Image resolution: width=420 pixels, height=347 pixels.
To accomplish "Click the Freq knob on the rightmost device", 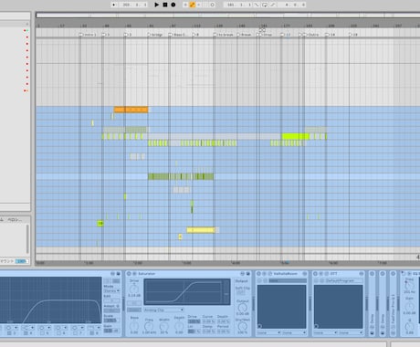I will click(x=409, y=286).
